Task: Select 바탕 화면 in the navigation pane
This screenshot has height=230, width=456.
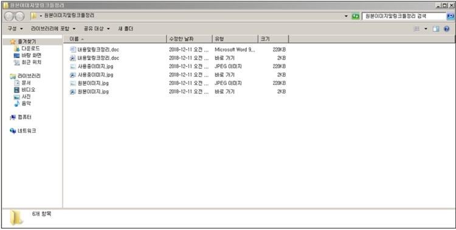Action: (32, 55)
